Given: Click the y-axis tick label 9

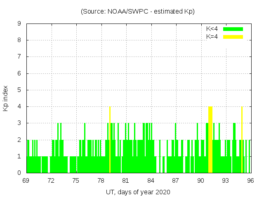Looking at the screenshot, I should [19, 24].
